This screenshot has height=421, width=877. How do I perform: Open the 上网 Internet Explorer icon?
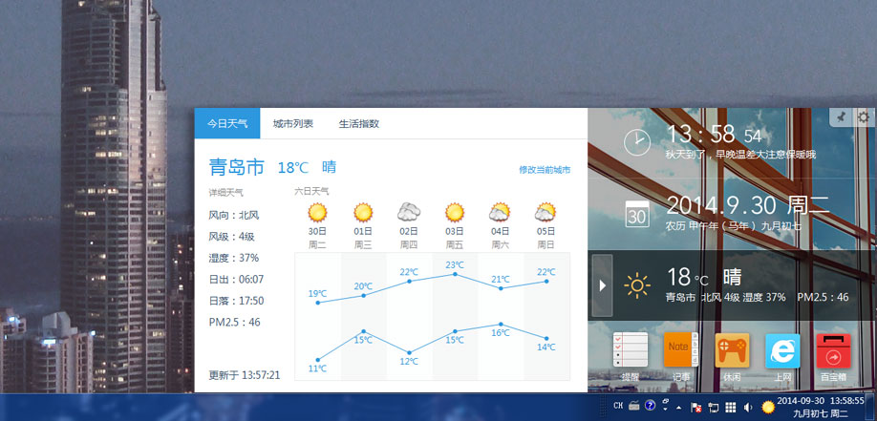point(782,352)
